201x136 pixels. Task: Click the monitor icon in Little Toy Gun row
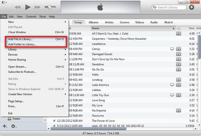[172, 95]
